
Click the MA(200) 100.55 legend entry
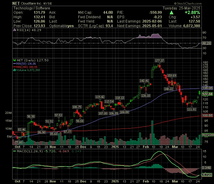coord(25,67)
